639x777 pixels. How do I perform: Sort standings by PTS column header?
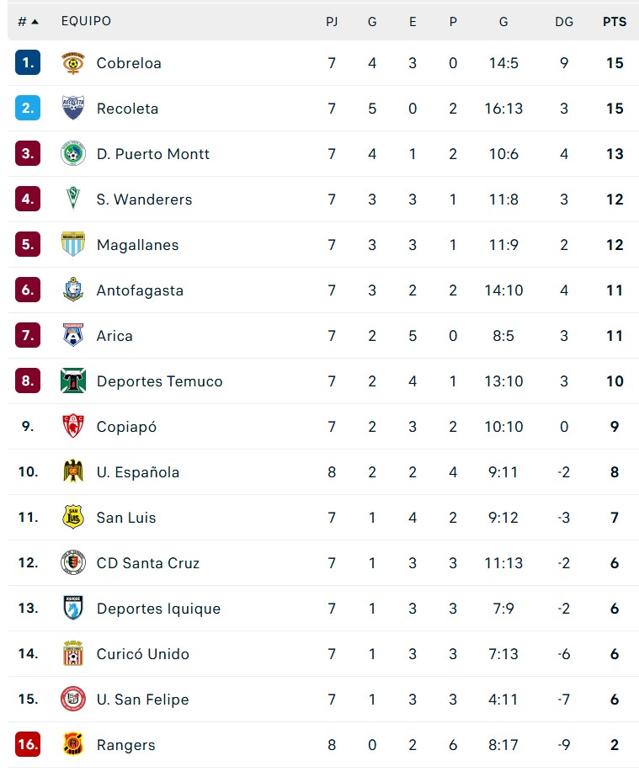tap(615, 22)
